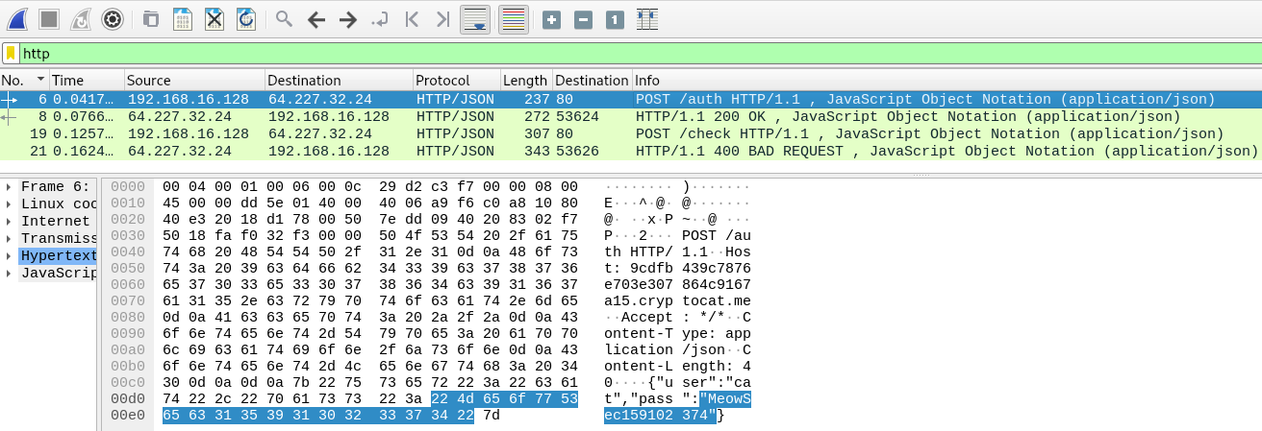Click Length value 343 in packet 21
The height and width of the screenshot is (431, 1262).
pyautogui.click(x=536, y=151)
